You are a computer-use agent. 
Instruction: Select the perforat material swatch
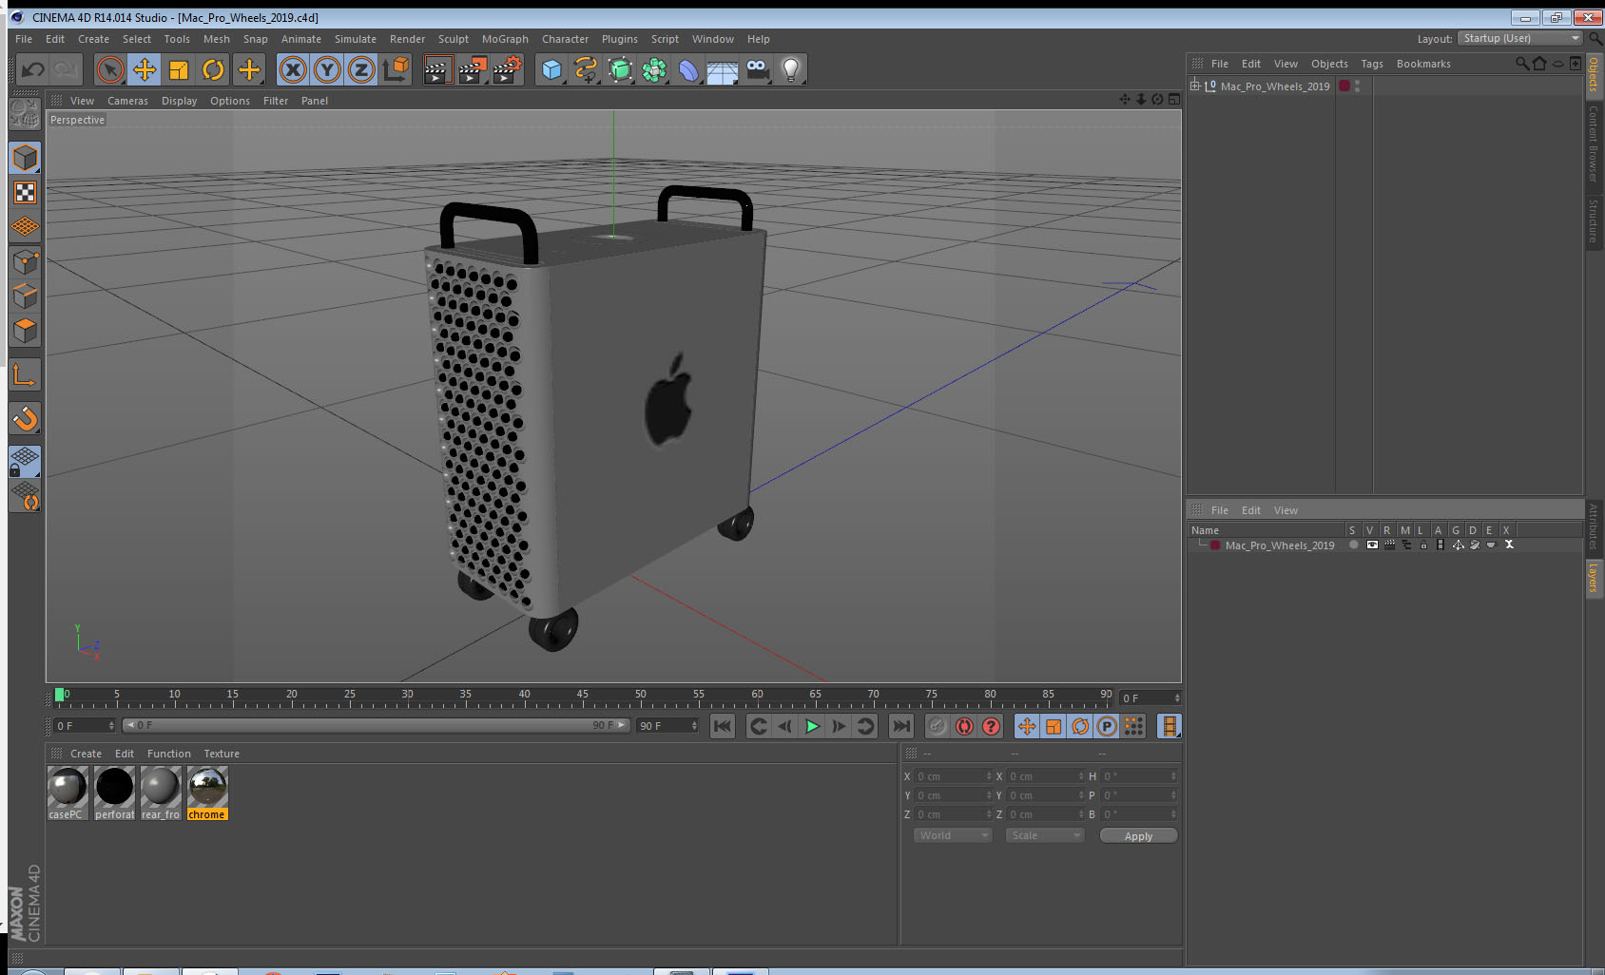(x=114, y=793)
